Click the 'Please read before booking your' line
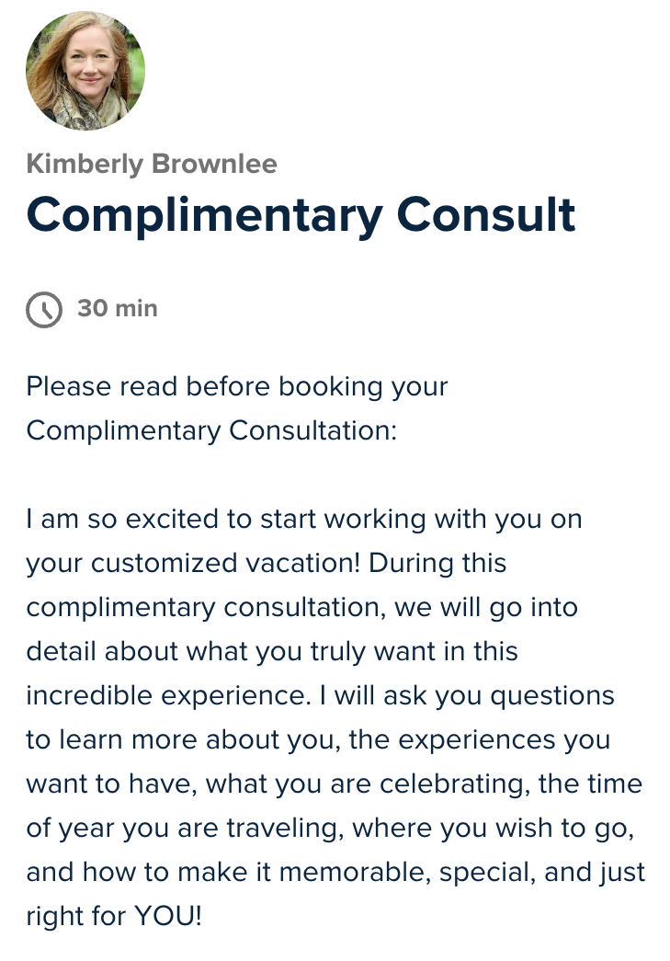 (x=237, y=386)
